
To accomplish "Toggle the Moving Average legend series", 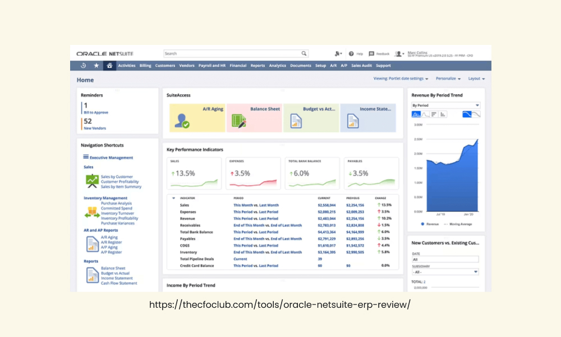I will coord(458,224).
